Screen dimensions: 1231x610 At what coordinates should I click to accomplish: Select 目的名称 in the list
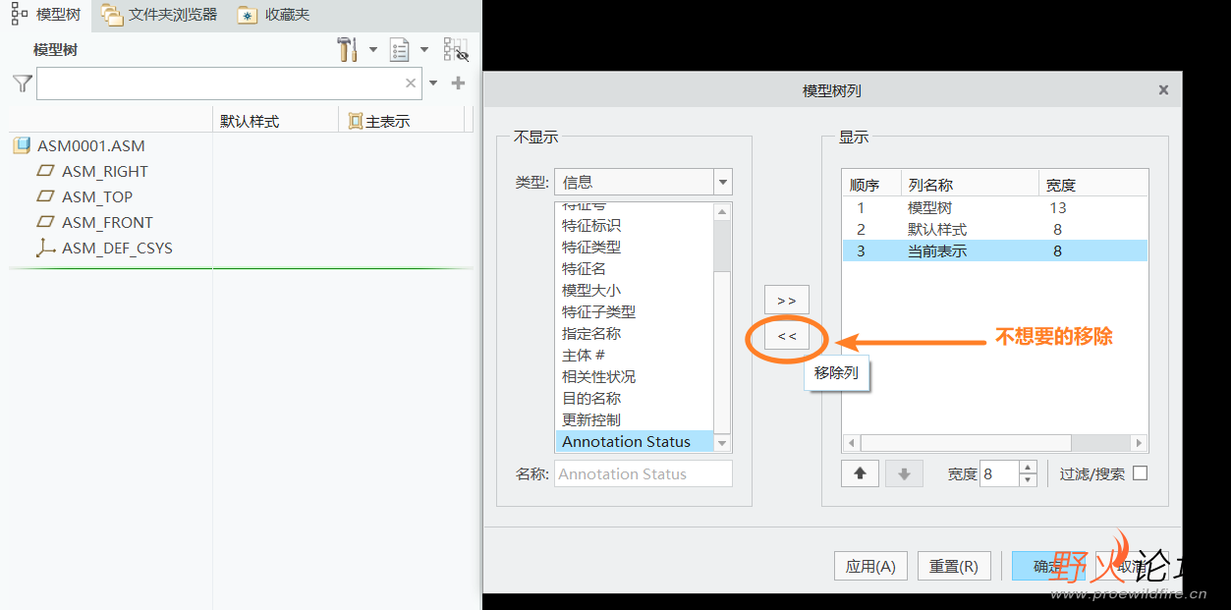point(634,399)
